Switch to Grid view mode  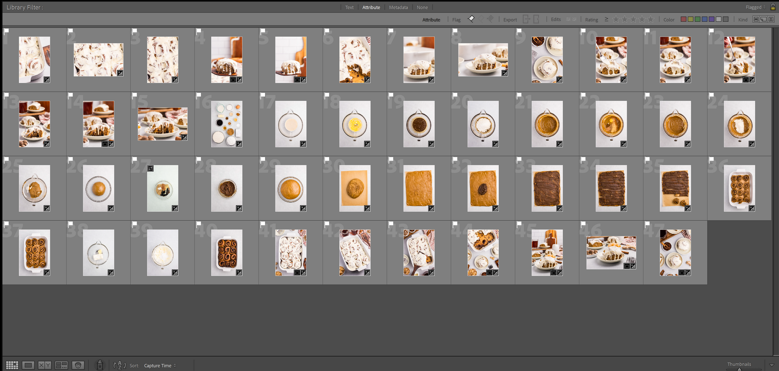[x=12, y=365]
